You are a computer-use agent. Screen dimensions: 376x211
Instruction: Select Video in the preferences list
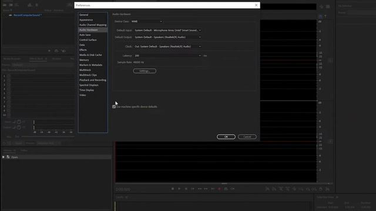[x=82, y=95]
